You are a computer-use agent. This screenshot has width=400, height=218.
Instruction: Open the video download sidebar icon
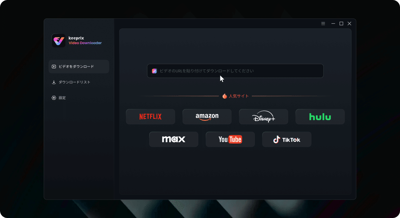pyautogui.click(x=53, y=67)
